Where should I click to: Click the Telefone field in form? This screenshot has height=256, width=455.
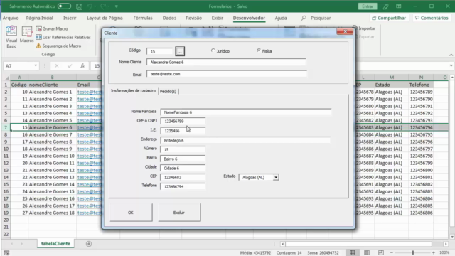183,186
